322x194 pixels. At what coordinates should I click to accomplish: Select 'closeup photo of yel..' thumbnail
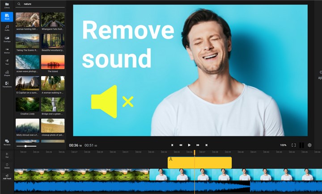click(53, 126)
